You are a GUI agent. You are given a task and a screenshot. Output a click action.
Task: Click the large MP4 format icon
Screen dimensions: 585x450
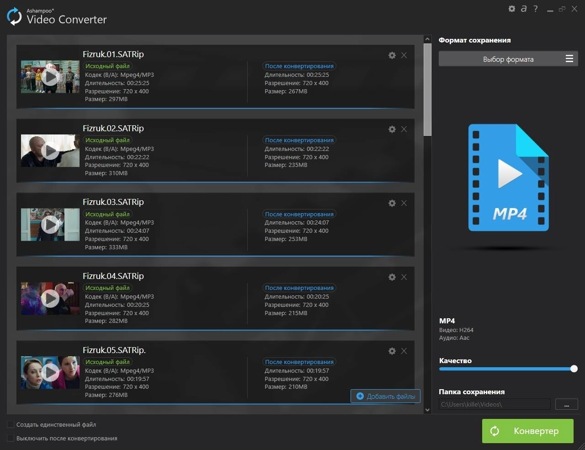point(508,177)
